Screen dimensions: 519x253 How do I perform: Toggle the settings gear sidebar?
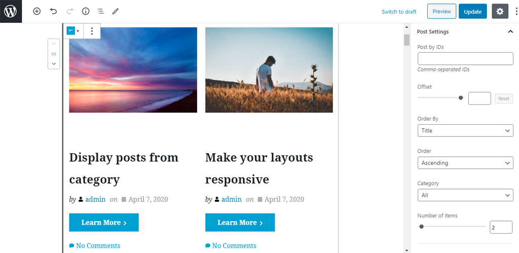coord(500,11)
